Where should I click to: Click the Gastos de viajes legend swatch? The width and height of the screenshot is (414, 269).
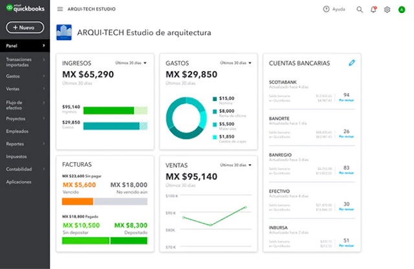215,137
